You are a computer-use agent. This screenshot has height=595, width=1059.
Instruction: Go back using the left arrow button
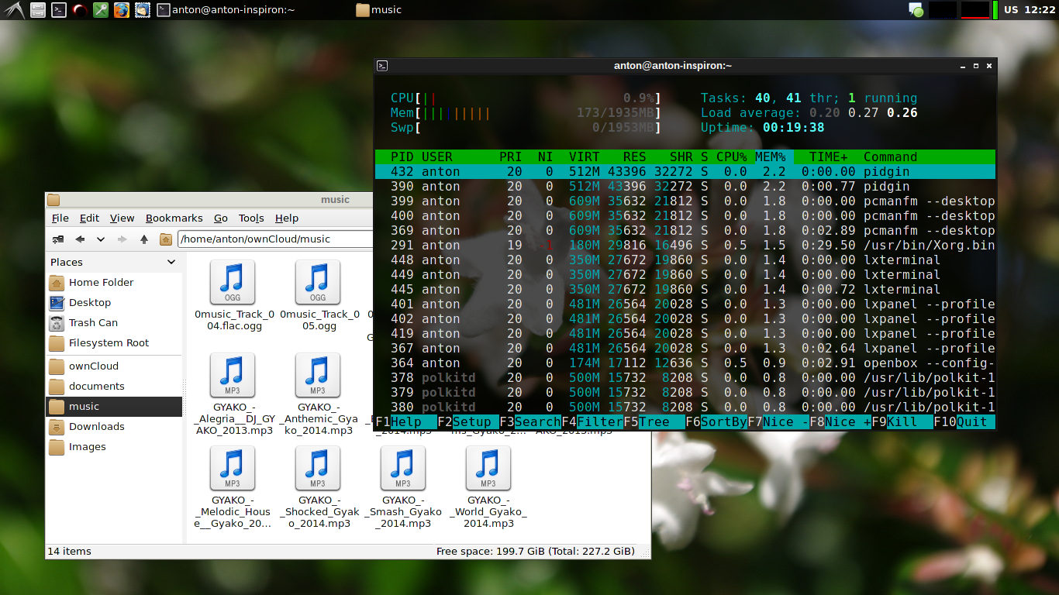79,239
